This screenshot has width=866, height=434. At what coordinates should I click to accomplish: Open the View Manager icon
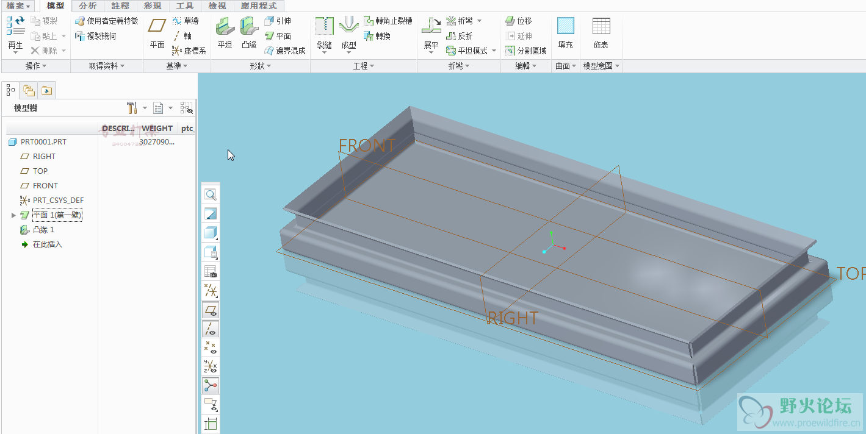click(211, 271)
